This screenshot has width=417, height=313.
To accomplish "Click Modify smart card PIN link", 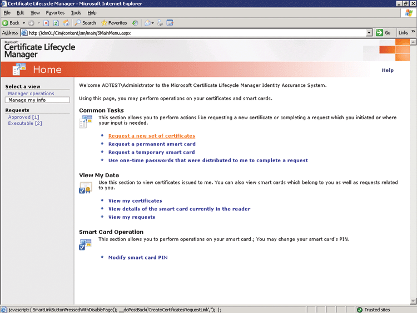I will pyautogui.click(x=138, y=258).
